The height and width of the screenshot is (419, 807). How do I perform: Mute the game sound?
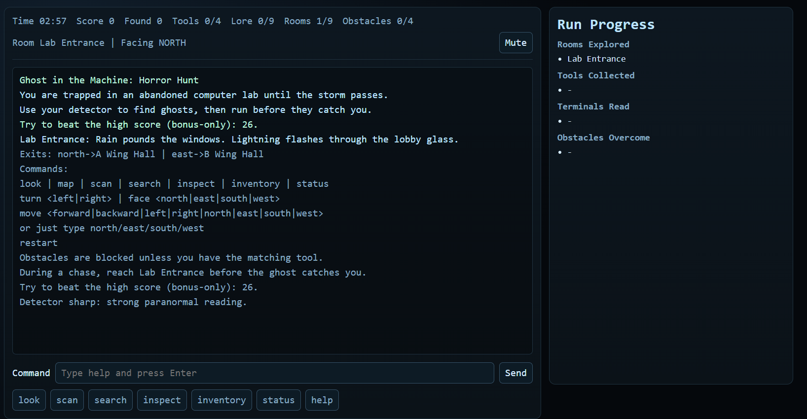[515, 43]
